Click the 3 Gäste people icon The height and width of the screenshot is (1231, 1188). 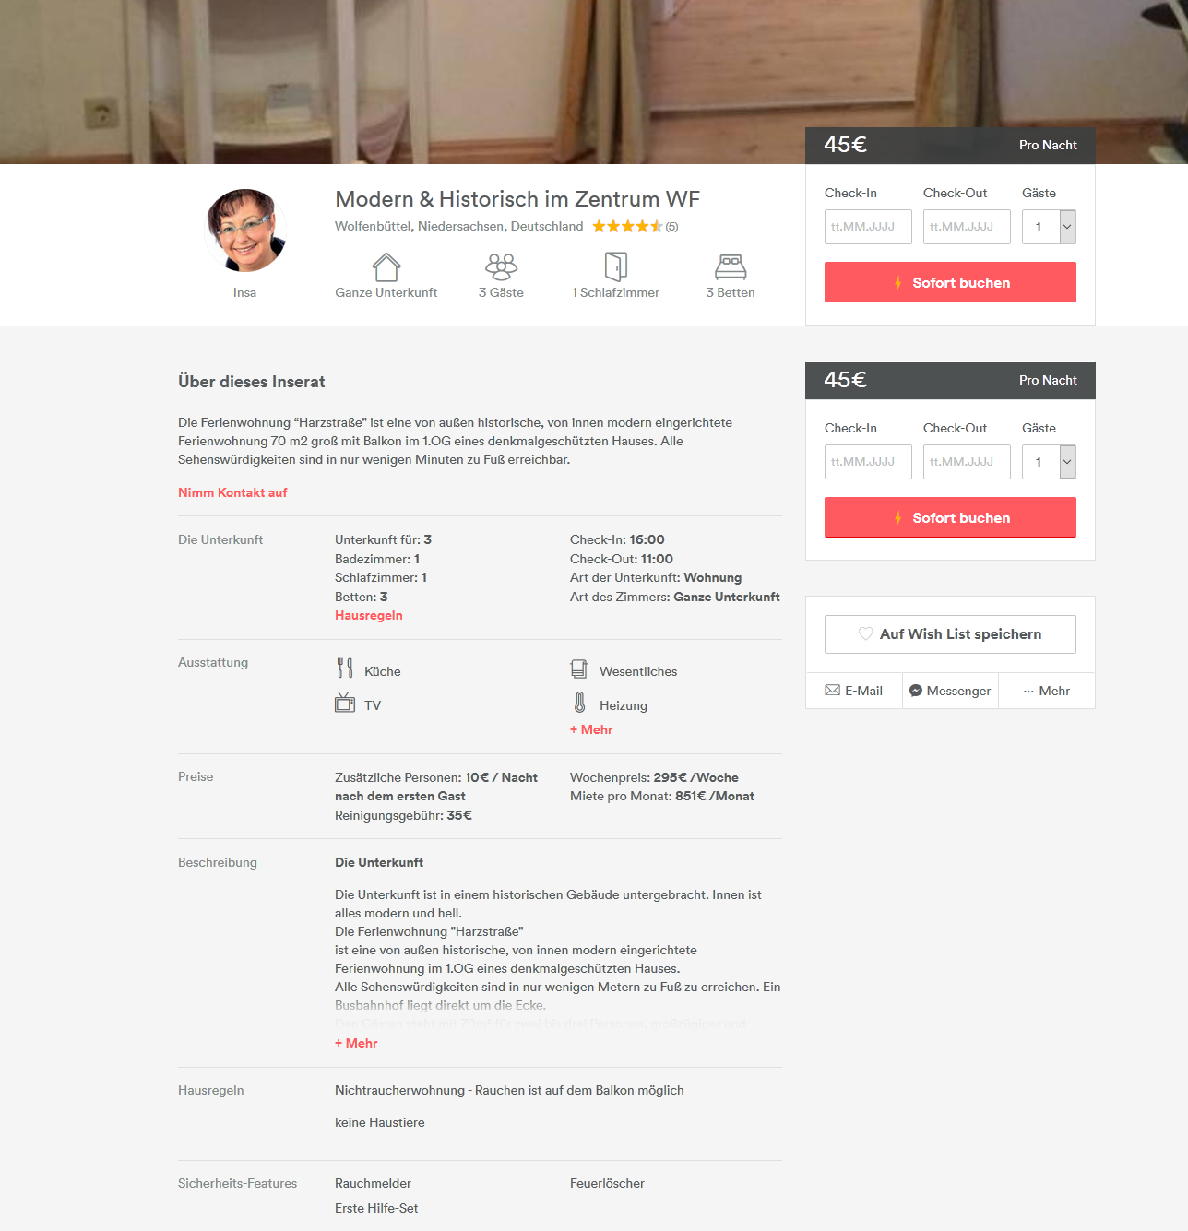click(x=501, y=266)
